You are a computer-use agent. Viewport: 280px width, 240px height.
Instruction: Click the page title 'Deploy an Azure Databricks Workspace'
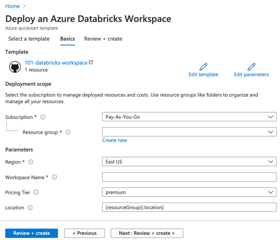(x=88, y=19)
